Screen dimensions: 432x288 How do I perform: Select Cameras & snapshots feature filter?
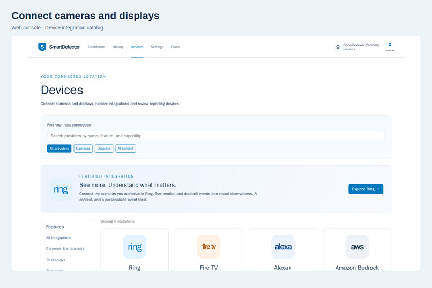point(65,249)
